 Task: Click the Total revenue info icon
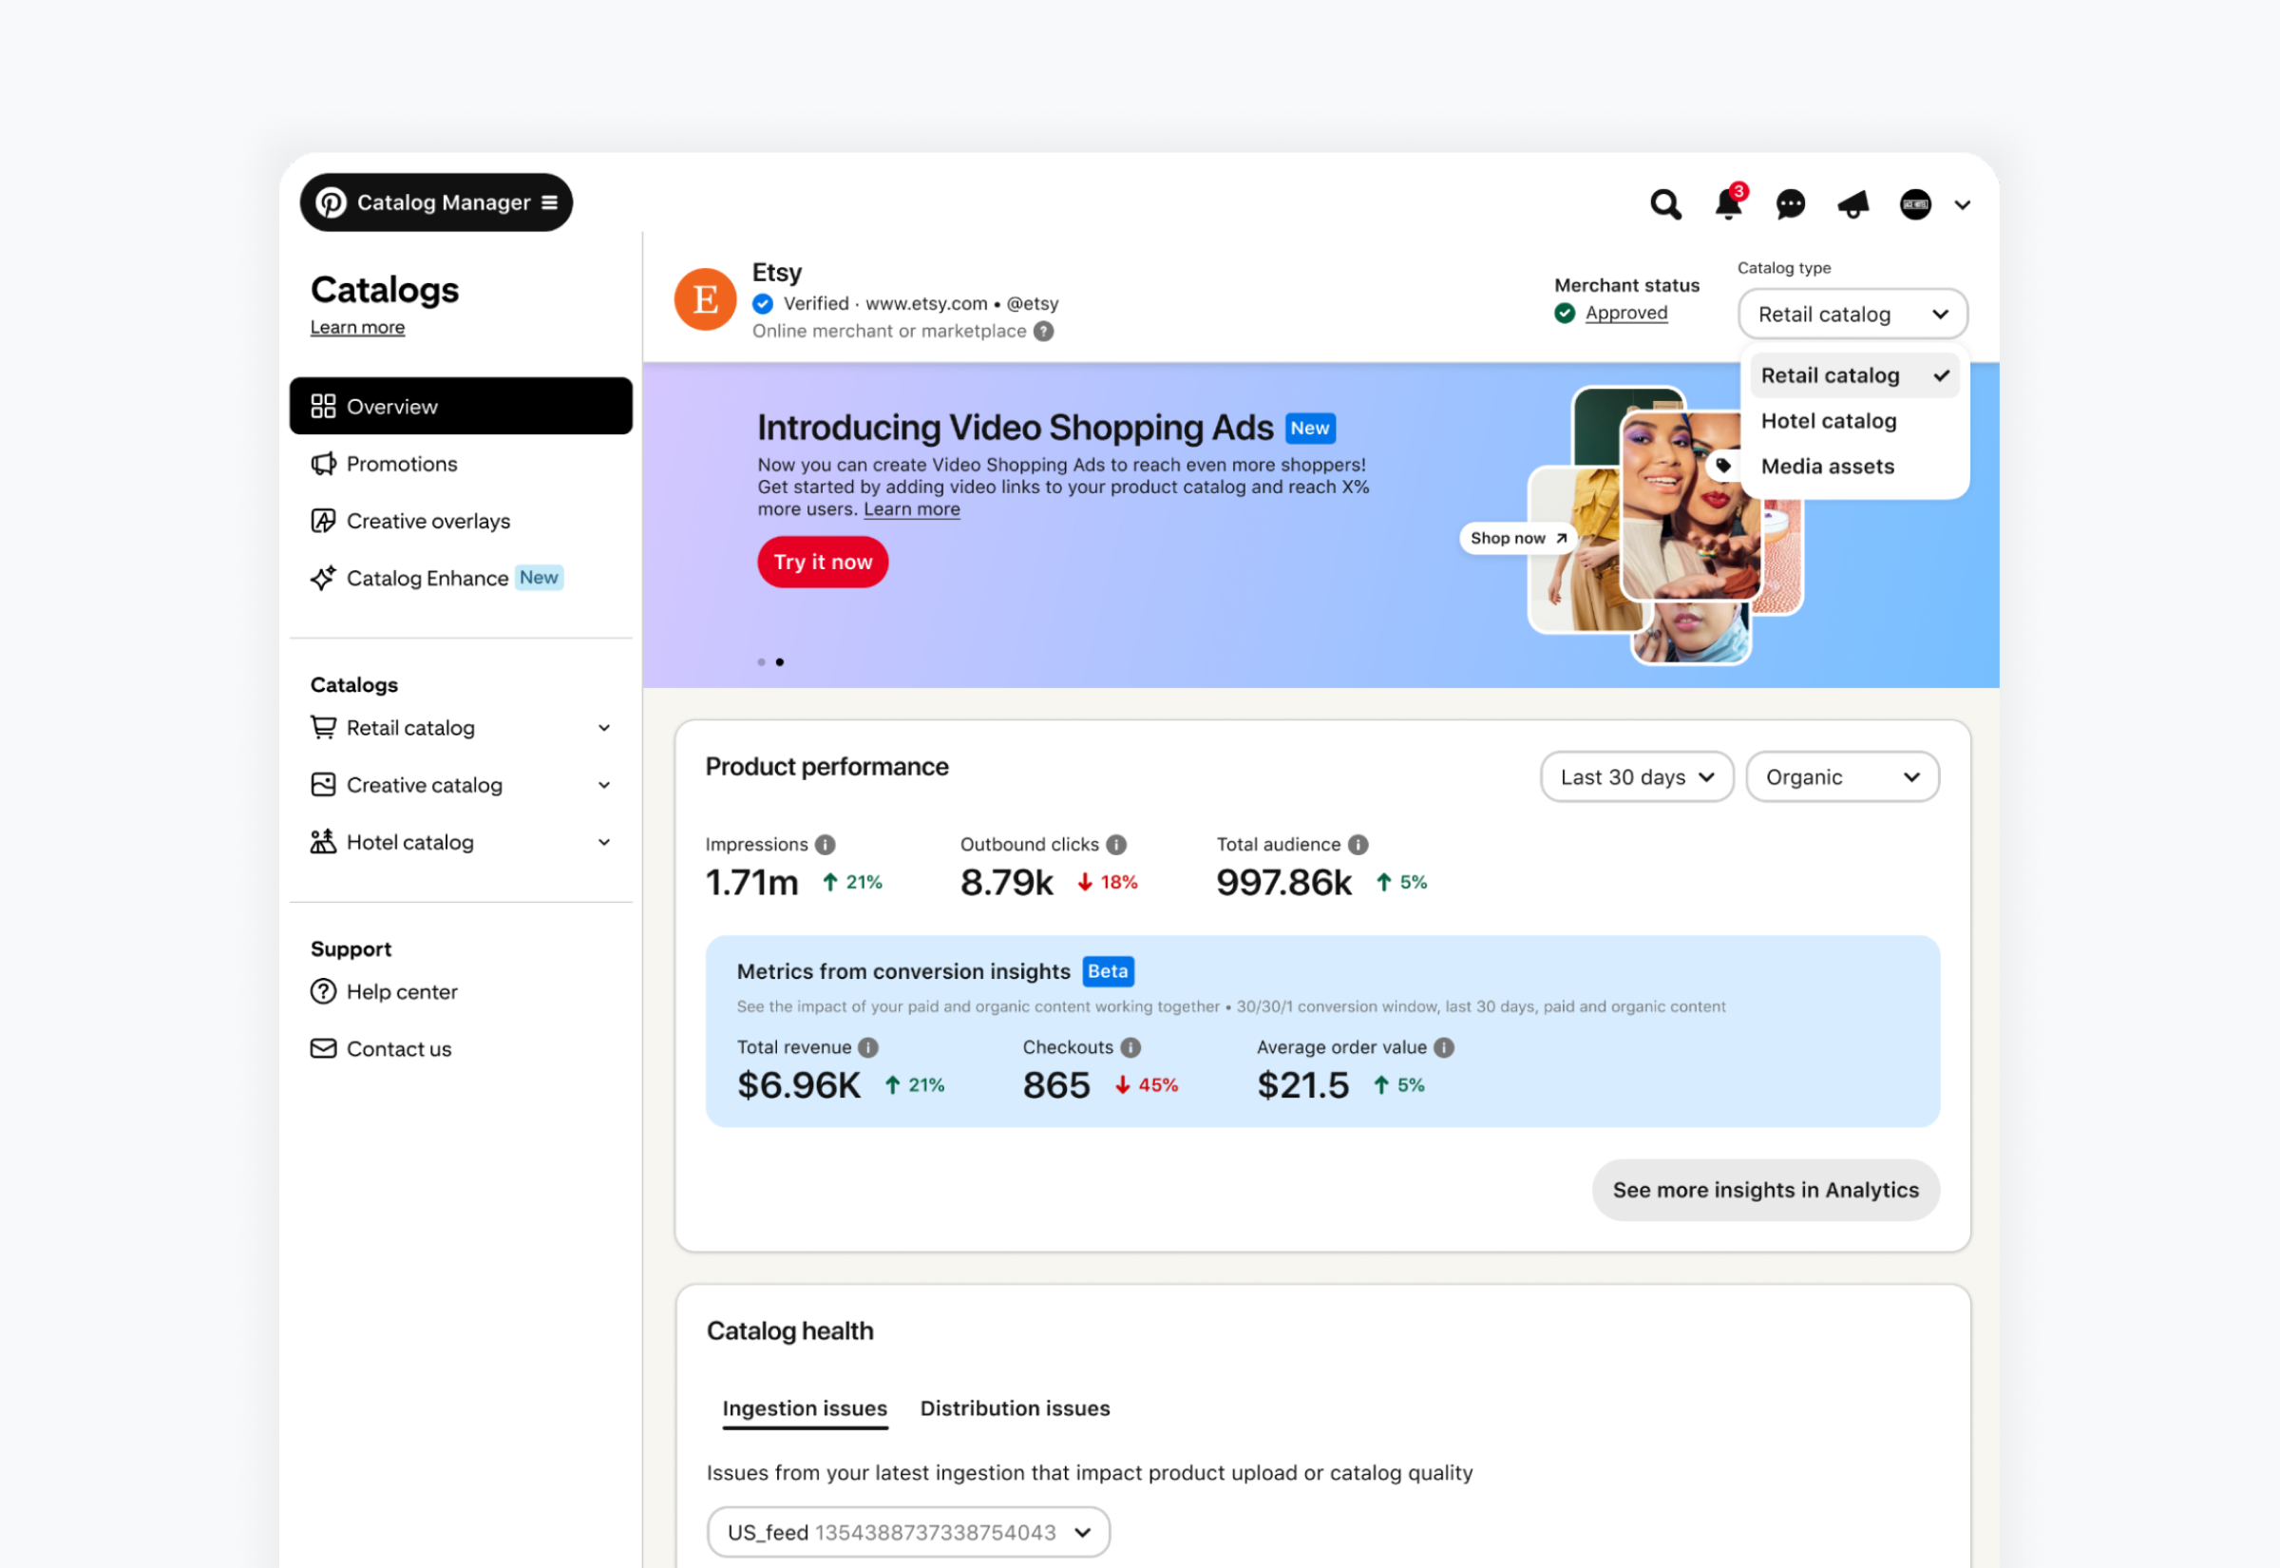(868, 1048)
